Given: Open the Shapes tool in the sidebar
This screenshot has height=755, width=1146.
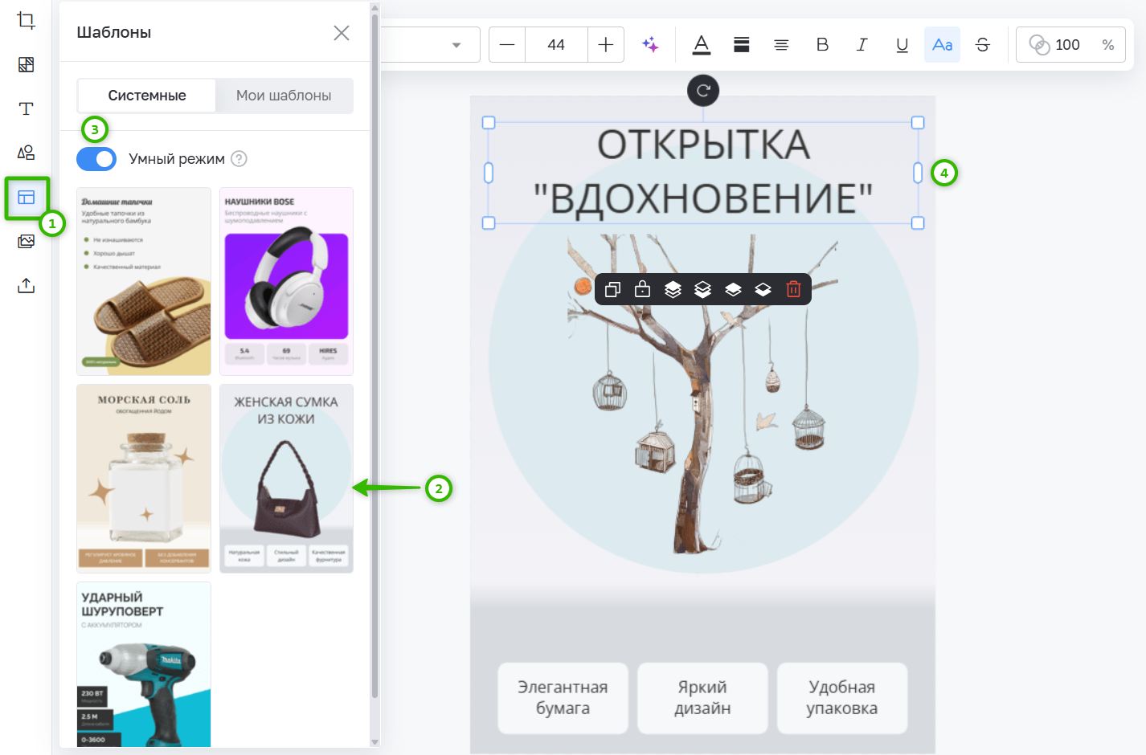Looking at the screenshot, I should click(x=26, y=153).
